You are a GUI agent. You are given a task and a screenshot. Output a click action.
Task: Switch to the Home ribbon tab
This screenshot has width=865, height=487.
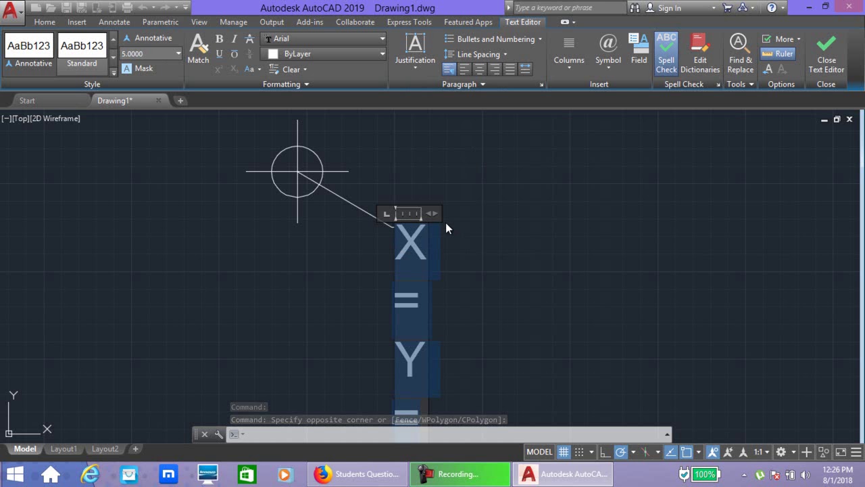point(45,22)
